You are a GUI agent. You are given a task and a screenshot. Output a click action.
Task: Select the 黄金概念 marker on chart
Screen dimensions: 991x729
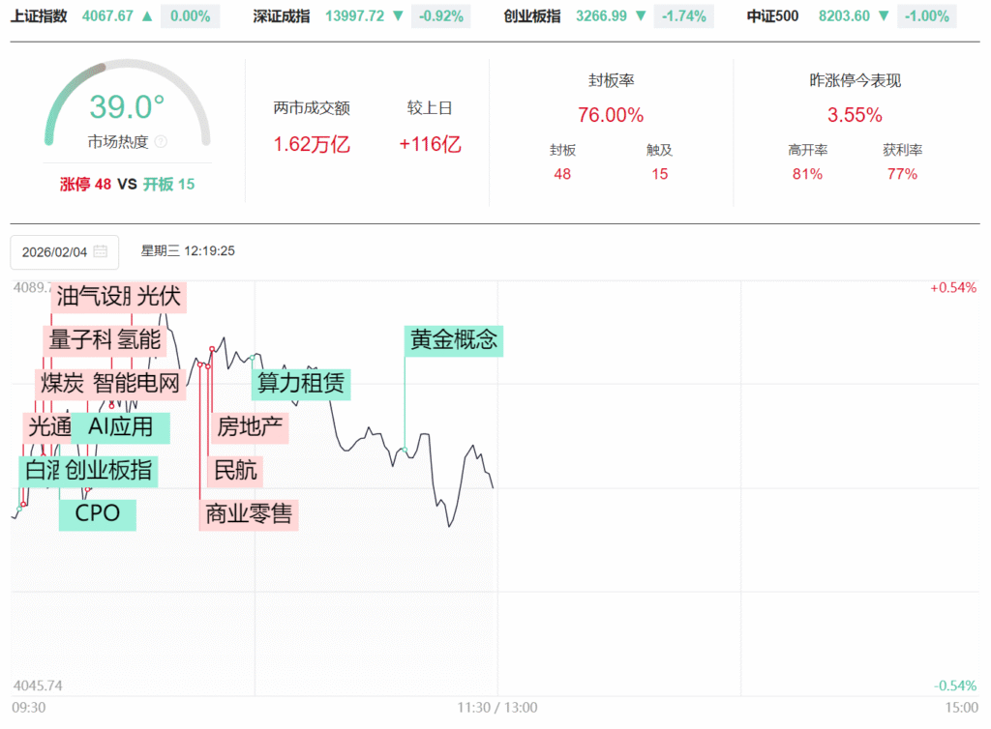click(453, 340)
